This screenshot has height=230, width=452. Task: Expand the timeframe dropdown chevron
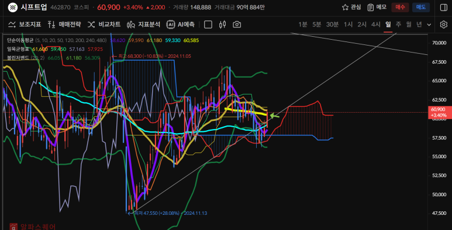click(429, 25)
